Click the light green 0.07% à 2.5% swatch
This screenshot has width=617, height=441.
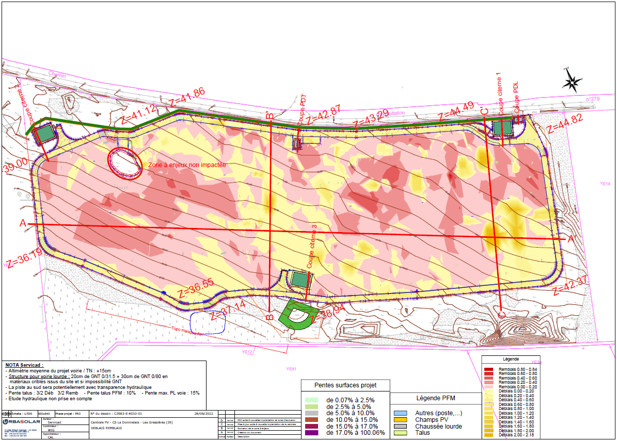coord(311,400)
